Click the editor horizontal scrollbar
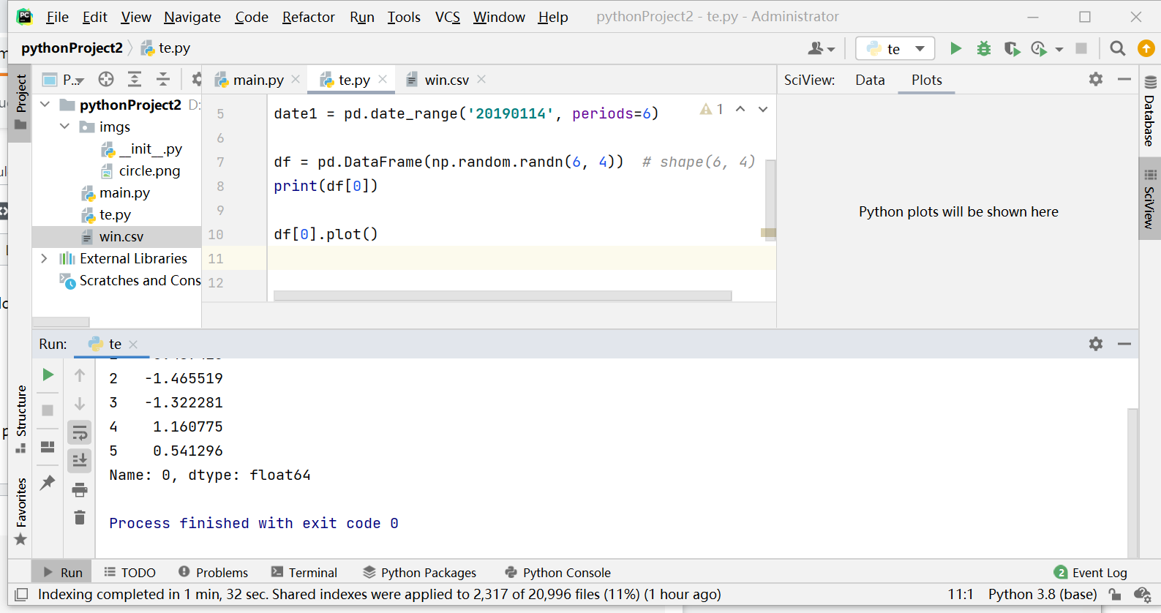 pyautogui.click(x=503, y=296)
